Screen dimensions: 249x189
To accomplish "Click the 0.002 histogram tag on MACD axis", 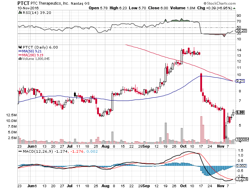I will tap(241, 166).
